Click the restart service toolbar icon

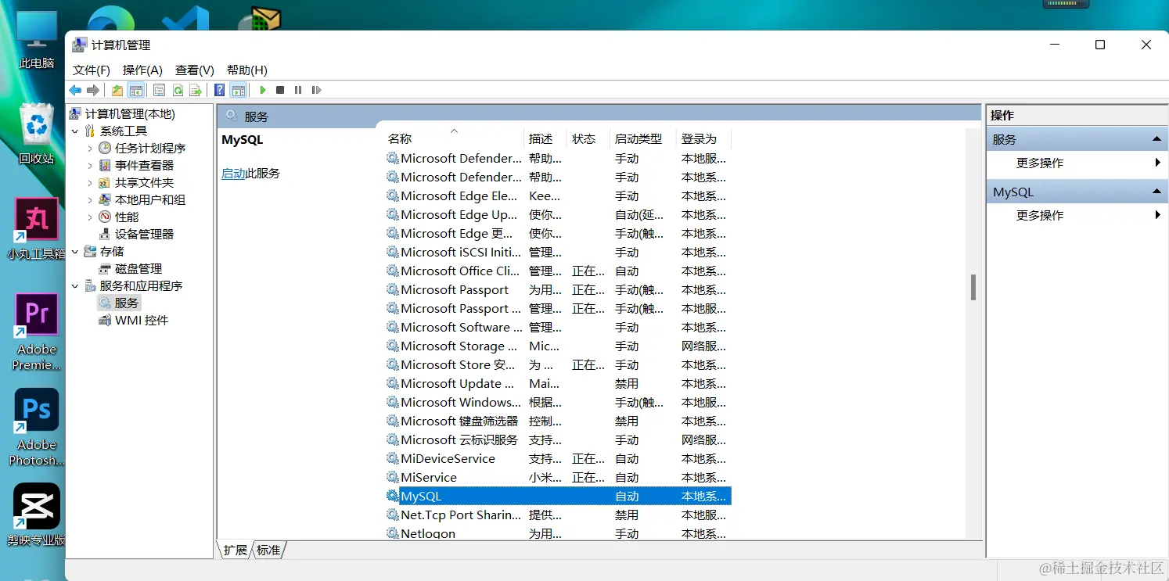tap(316, 90)
